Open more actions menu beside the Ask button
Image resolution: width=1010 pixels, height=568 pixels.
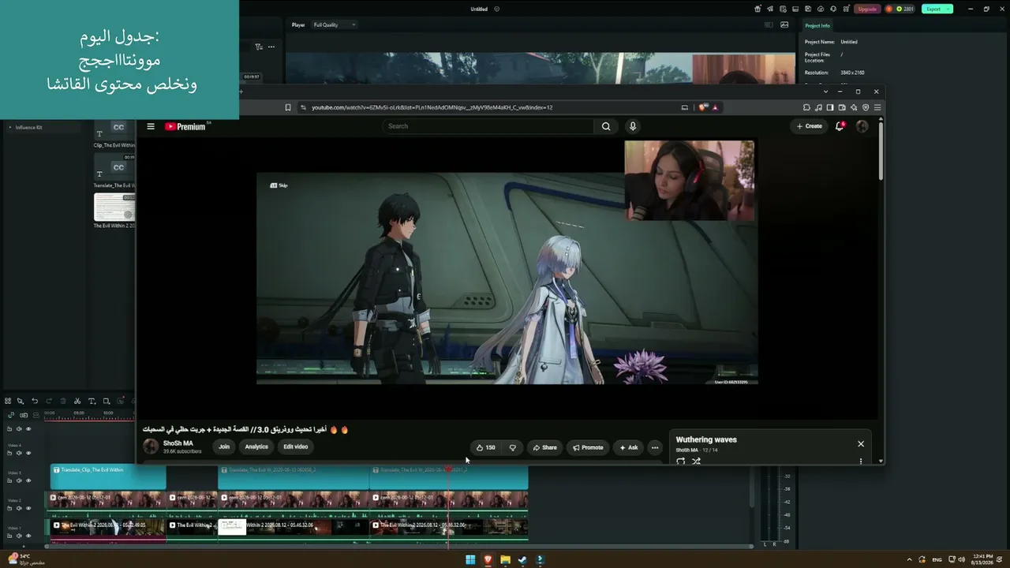click(654, 447)
